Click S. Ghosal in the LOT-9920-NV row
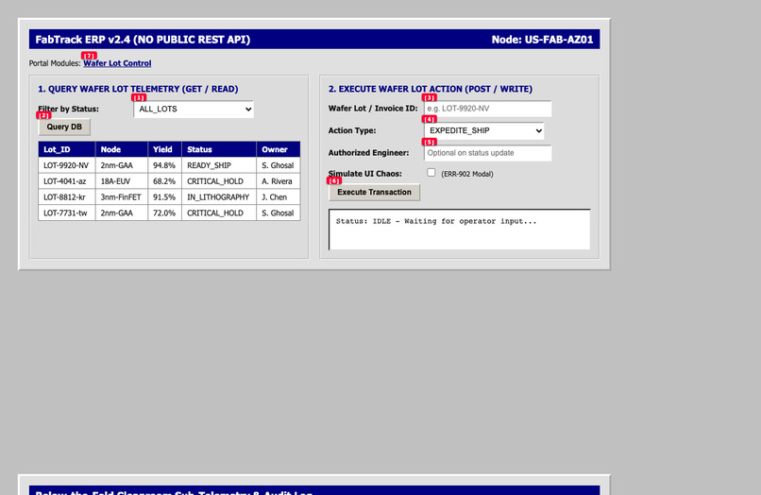 pyautogui.click(x=279, y=165)
